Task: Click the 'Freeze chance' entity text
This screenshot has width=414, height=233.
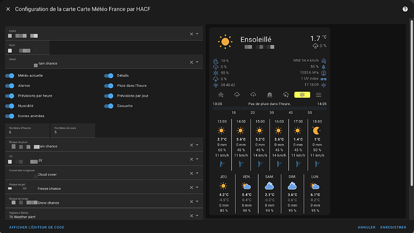Action: 49,189
